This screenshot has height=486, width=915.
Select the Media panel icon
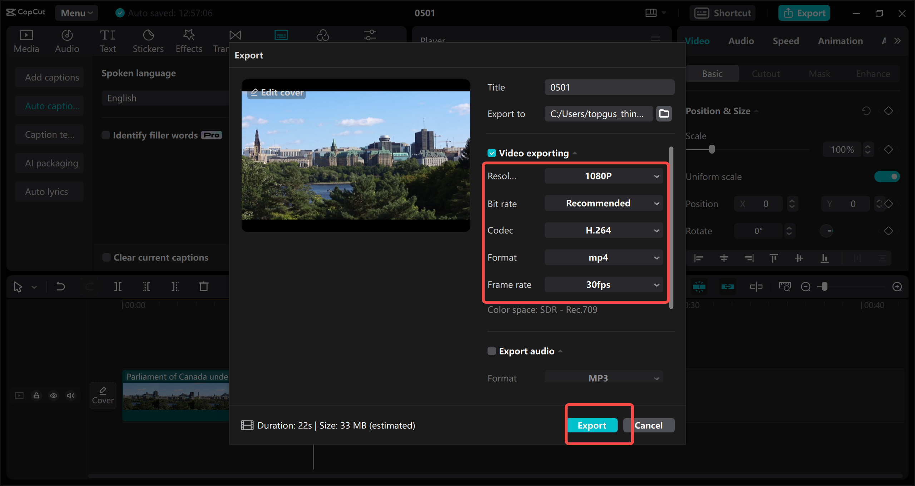26,40
